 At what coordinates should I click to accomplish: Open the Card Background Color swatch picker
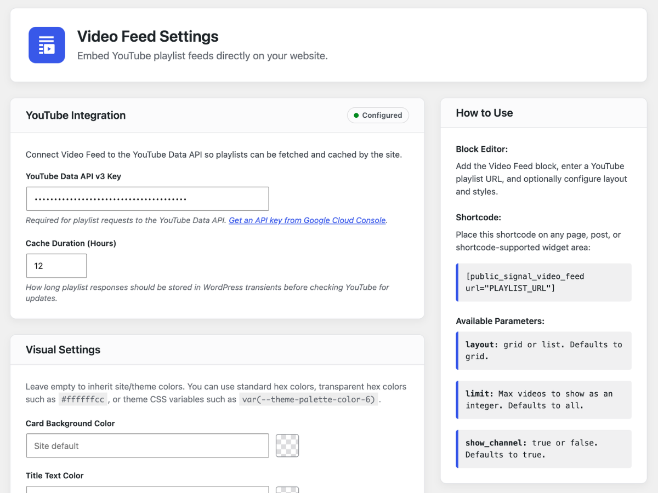click(x=287, y=446)
